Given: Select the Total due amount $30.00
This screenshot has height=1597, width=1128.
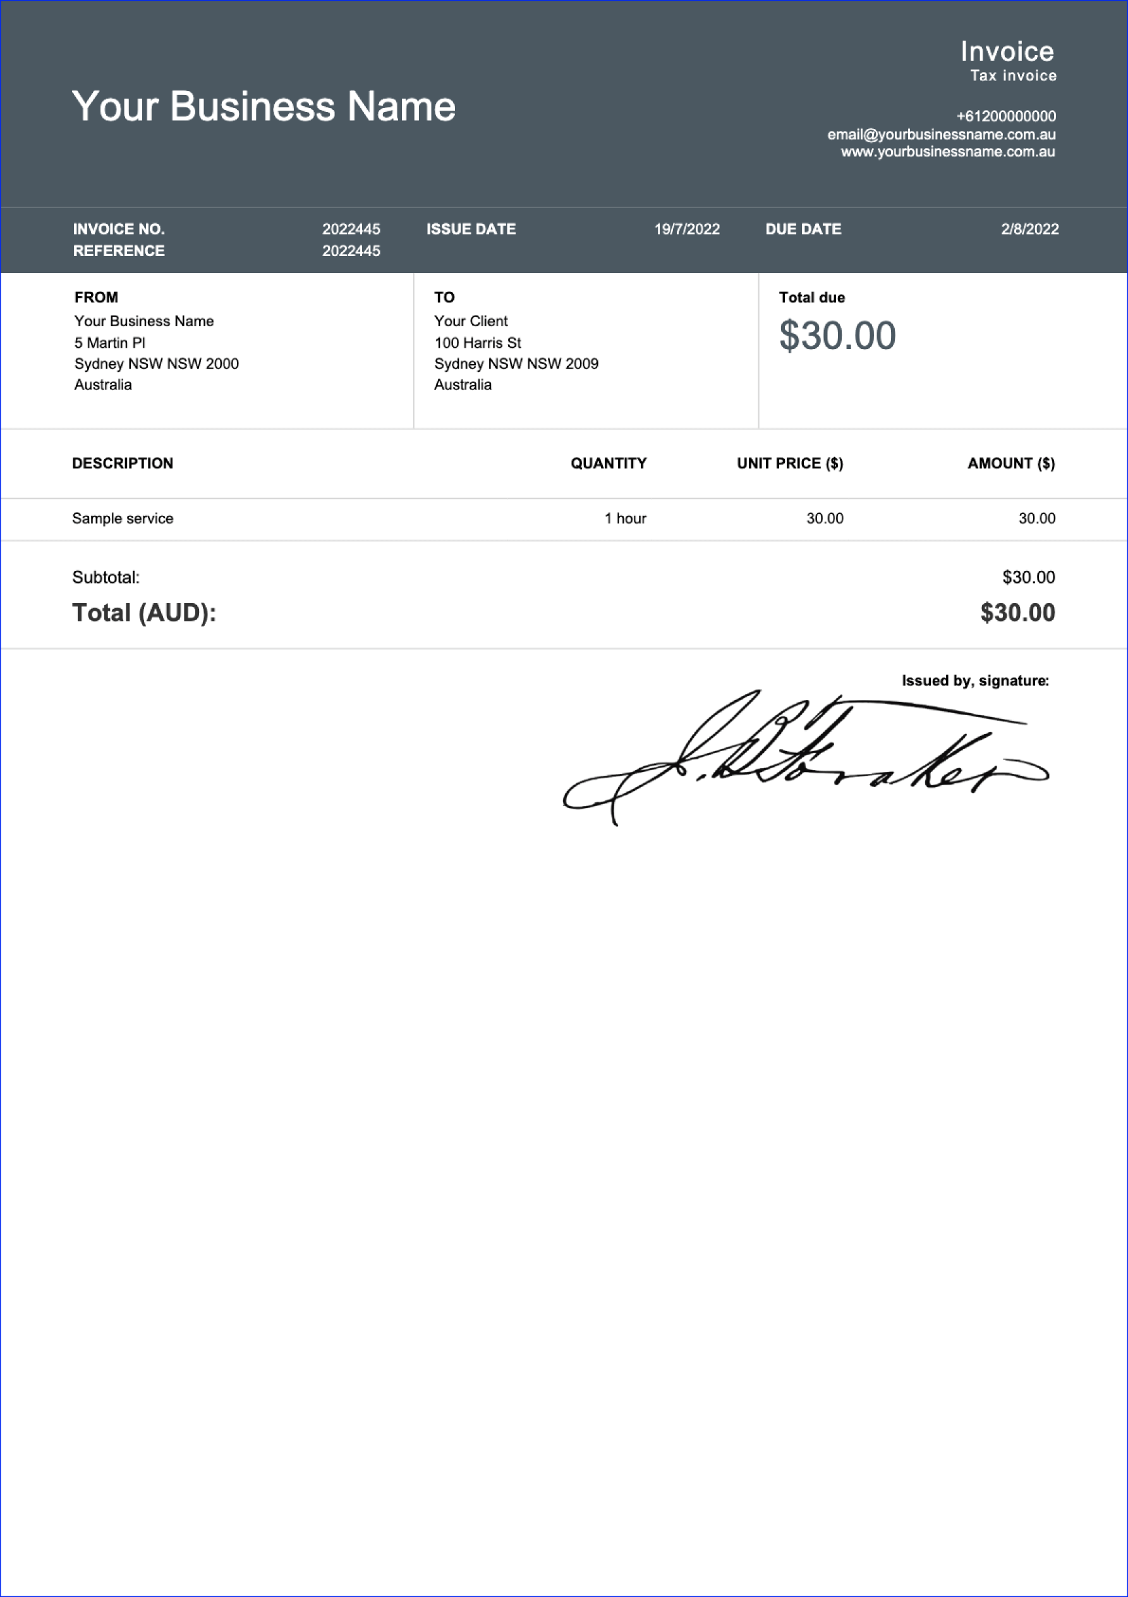Looking at the screenshot, I should [837, 336].
